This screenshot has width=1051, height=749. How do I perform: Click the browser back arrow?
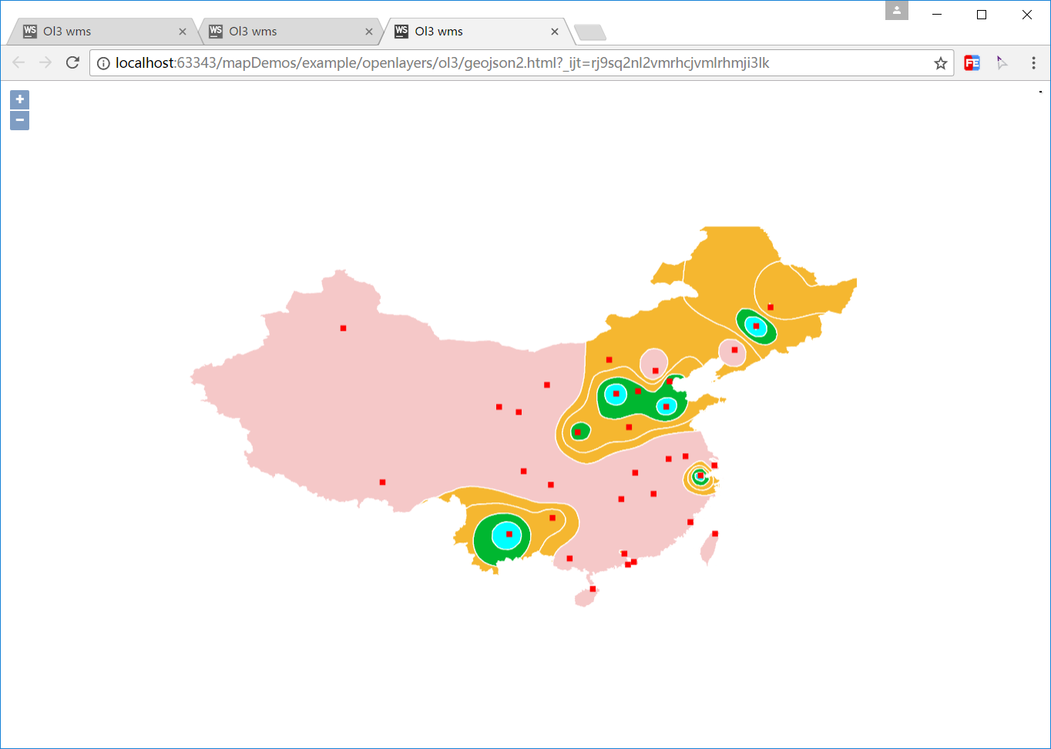click(x=18, y=62)
